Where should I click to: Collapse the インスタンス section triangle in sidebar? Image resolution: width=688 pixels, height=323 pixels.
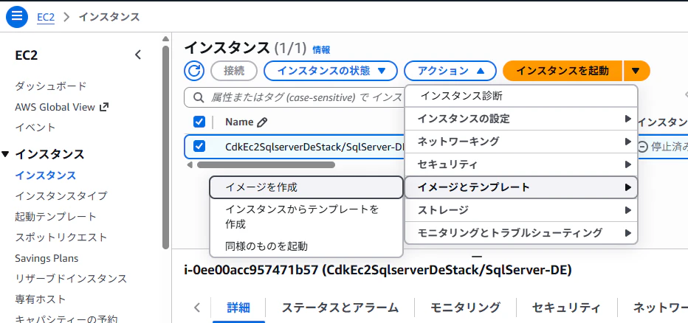coord(5,154)
